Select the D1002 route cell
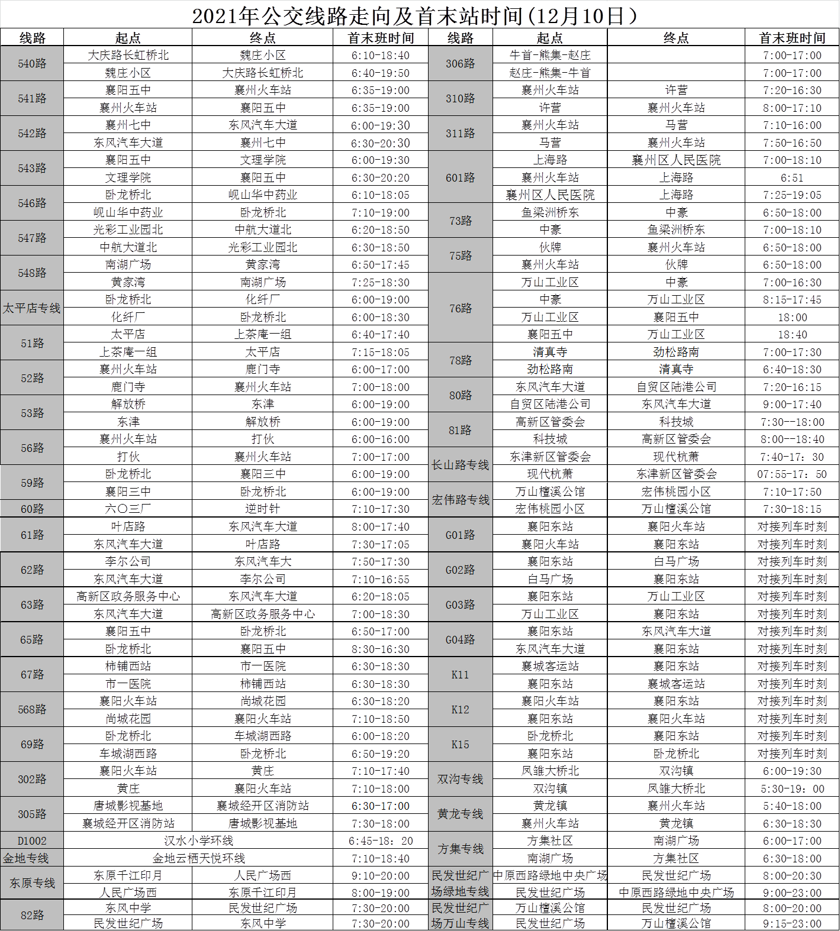This screenshot has width=840, height=931. click(x=32, y=841)
